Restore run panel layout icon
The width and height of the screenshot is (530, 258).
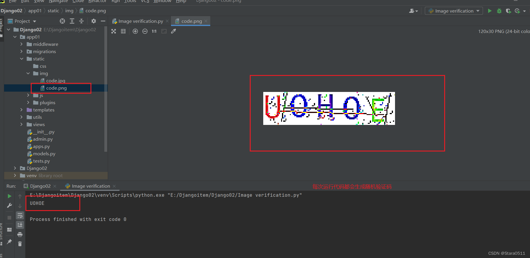(x=9, y=230)
